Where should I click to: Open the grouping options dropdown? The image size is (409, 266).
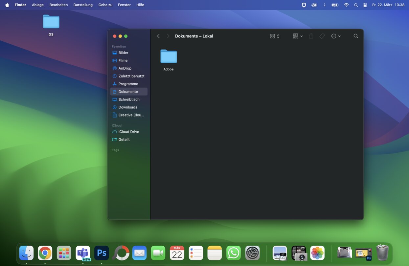coord(298,36)
